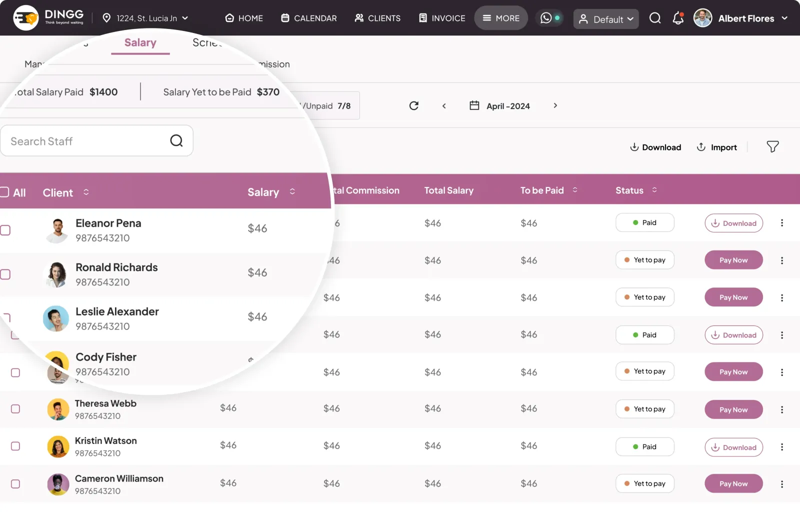Download payslip for Kristin Watson
This screenshot has width=800, height=519.
coord(733,447)
